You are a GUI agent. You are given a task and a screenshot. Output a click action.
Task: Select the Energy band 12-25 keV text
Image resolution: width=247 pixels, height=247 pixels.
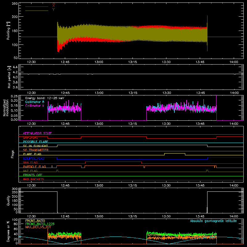pos(45,98)
